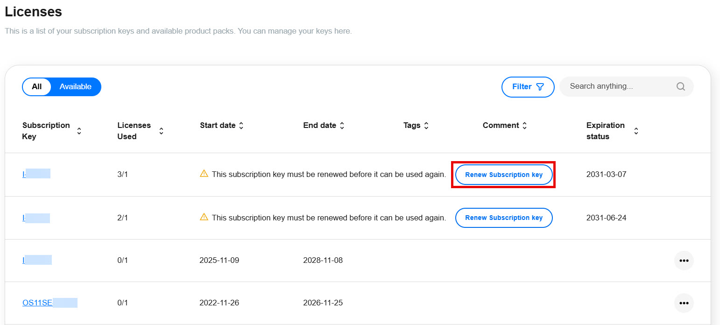720x325 pixels.
Task: Open the OS11SE subscription key link
Action: tap(37, 303)
